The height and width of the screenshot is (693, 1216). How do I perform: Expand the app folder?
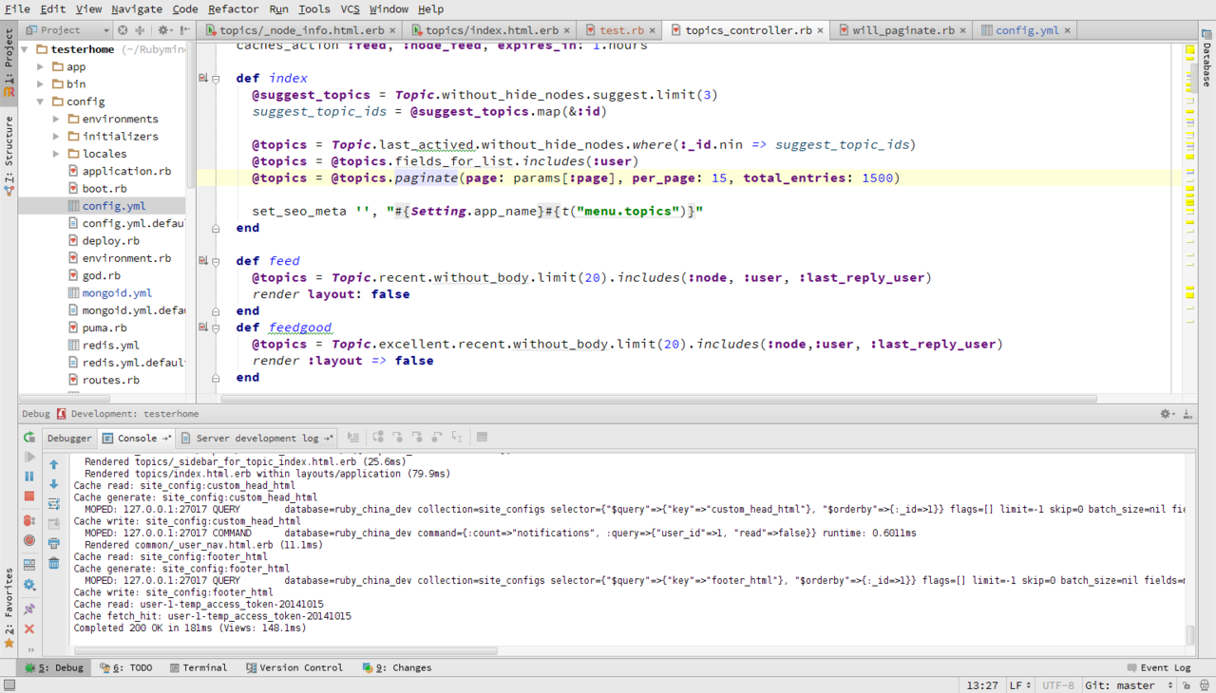coord(41,67)
